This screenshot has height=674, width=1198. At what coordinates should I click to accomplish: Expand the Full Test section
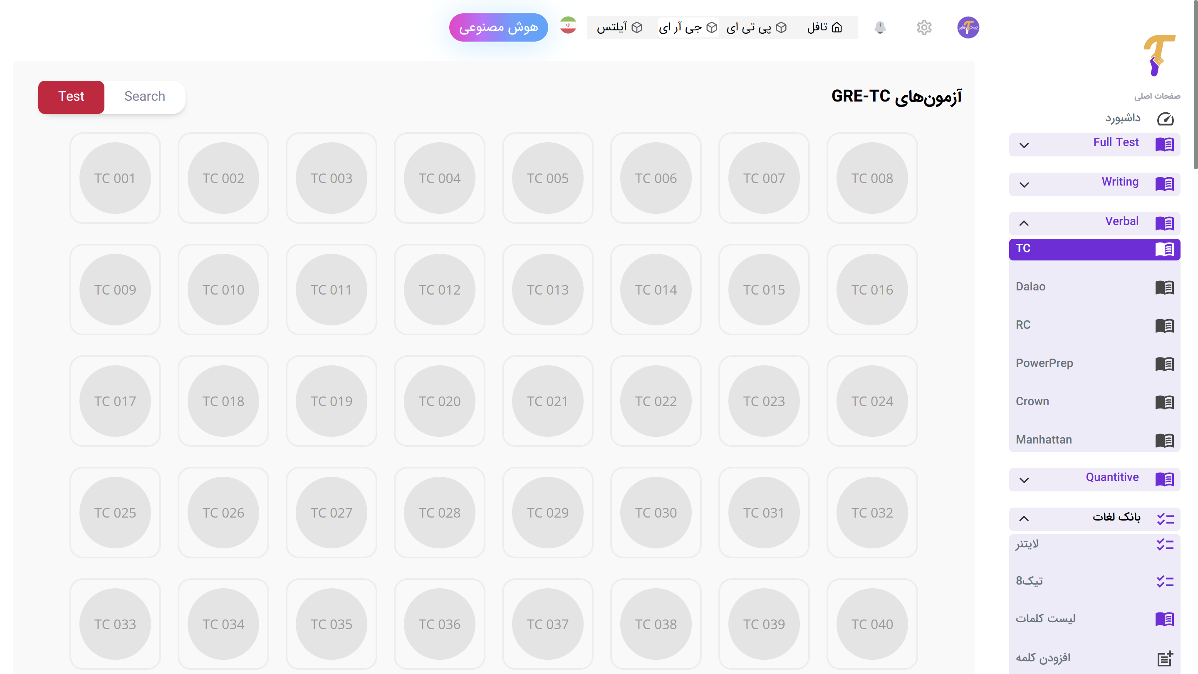(x=1025, y=145)
